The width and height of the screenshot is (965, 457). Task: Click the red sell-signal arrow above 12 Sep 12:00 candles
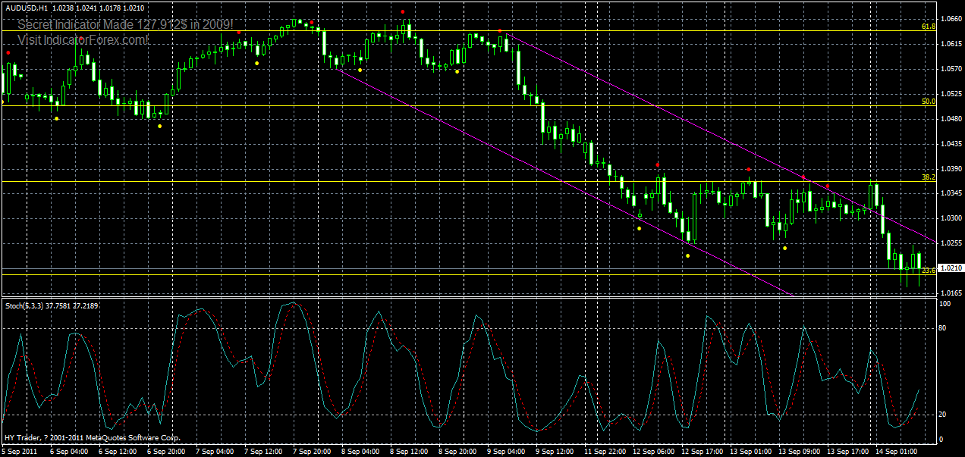657,164
